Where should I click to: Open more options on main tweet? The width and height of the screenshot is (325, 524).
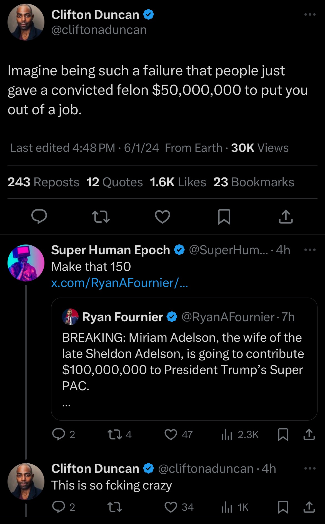click(x=310, y=14)
